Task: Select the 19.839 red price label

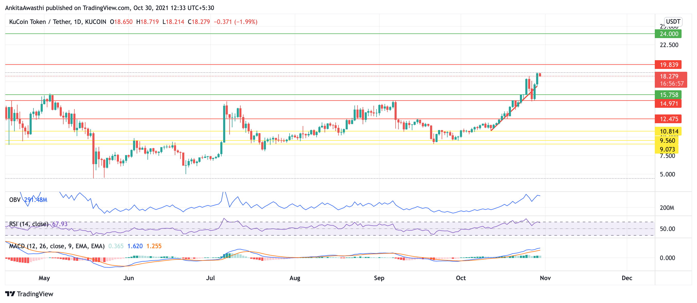Action: (668, 65)
